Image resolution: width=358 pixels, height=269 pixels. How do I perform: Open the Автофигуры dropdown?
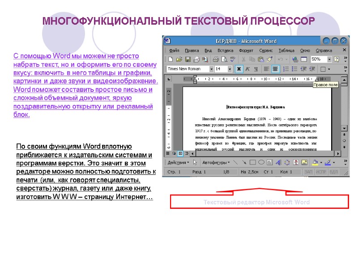[216, 163]
